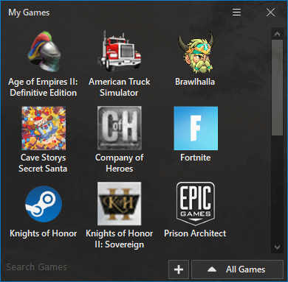Close the My Games window
Image resolution: width=288 pixels, height=282 pixels.
[x=270, y=13]
